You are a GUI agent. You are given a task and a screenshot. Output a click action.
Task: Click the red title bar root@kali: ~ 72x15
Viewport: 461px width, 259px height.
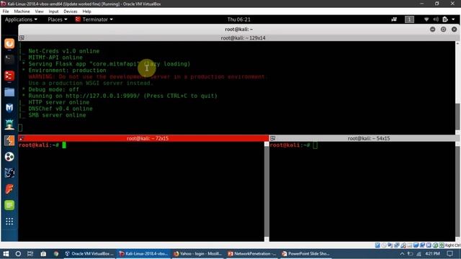144,138
